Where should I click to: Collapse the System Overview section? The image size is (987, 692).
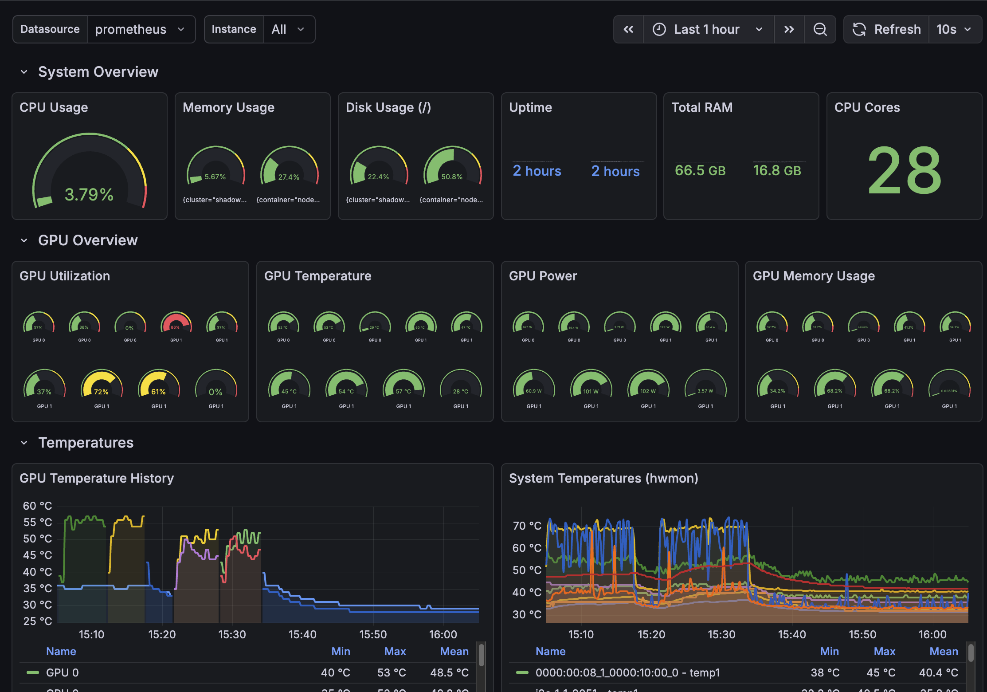point(24,71)
